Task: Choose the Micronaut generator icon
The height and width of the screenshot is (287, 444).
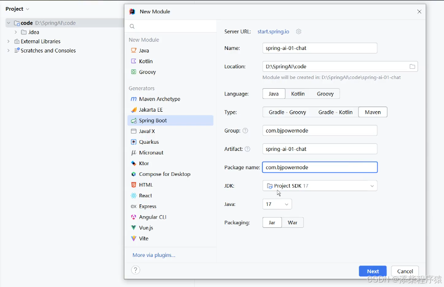Action: point(134,152)
